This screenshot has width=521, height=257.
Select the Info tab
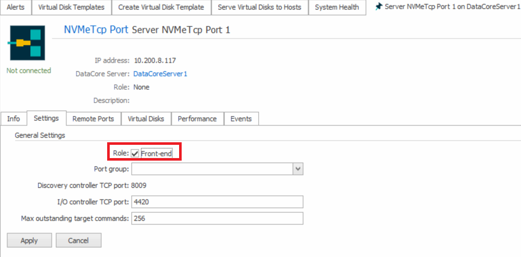click(14, 119)
